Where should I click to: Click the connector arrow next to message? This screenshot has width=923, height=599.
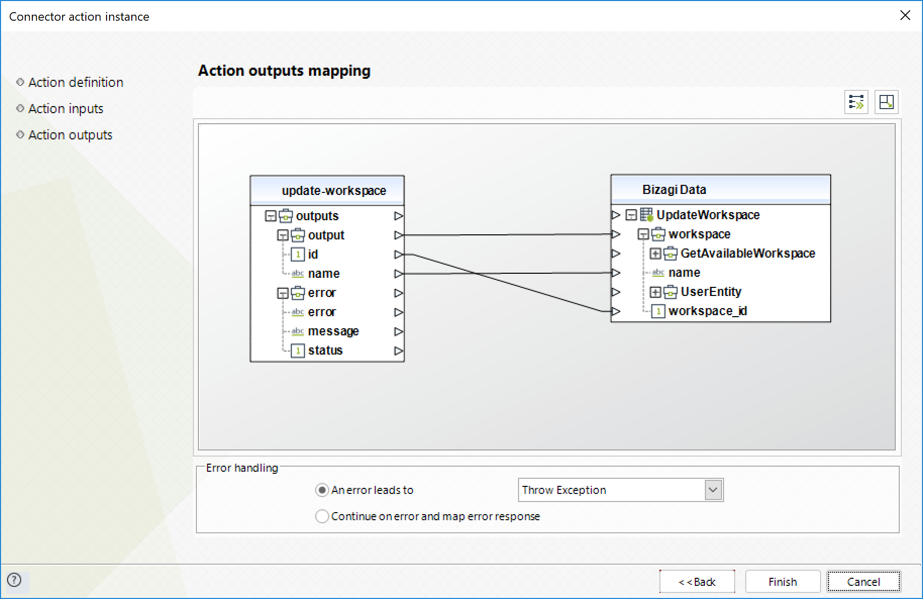point(398,331)
